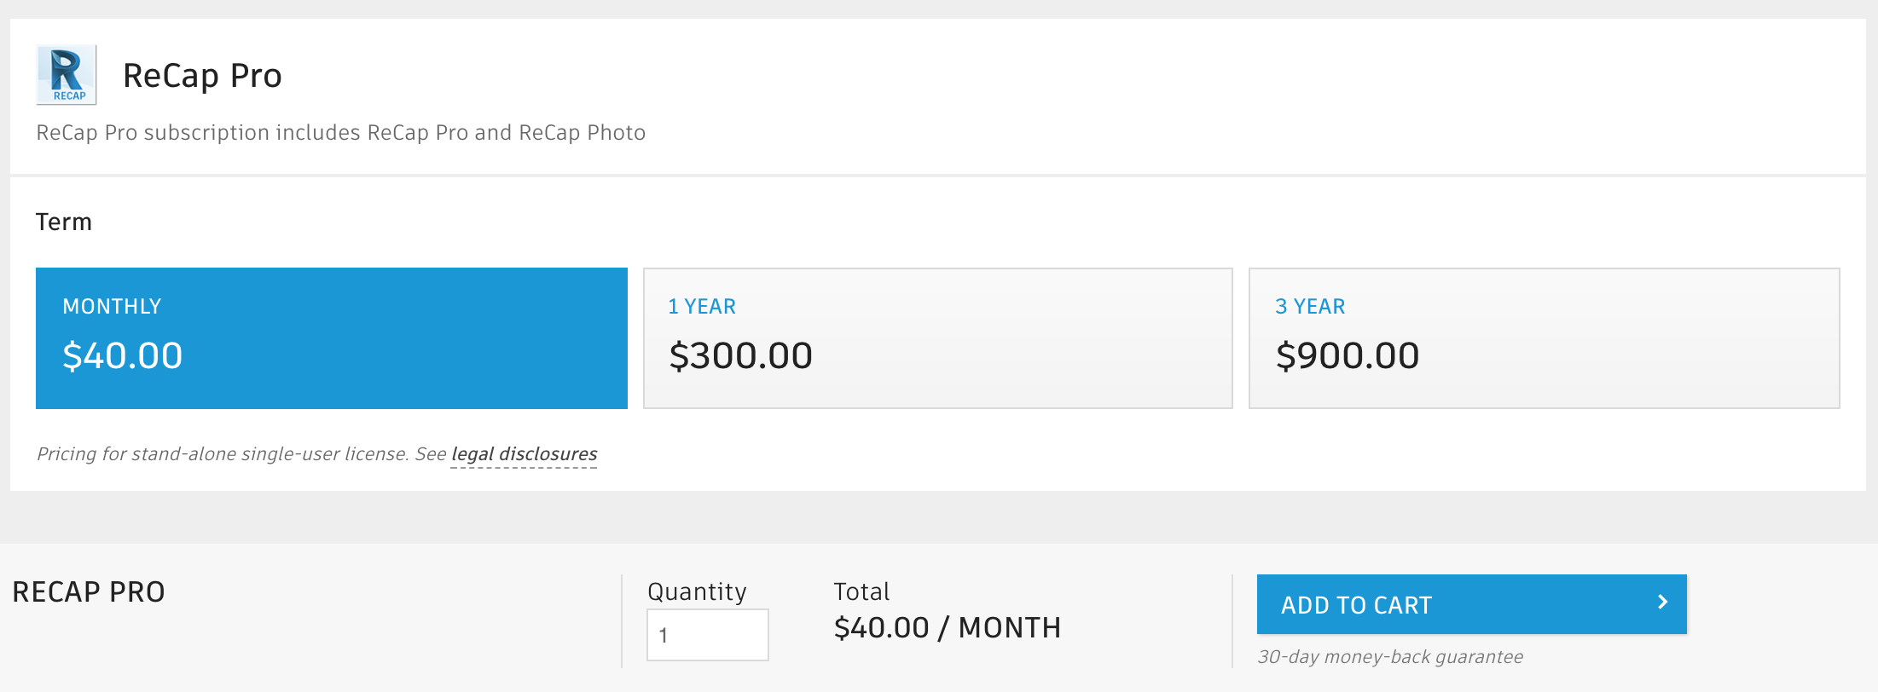Screen dimensions: 1878x692
Task: Click the $40.00 / MONTH total amount
Action: [948, 628]
